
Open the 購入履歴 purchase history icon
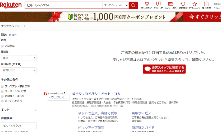pyautogui.click(x=206, y=6)
